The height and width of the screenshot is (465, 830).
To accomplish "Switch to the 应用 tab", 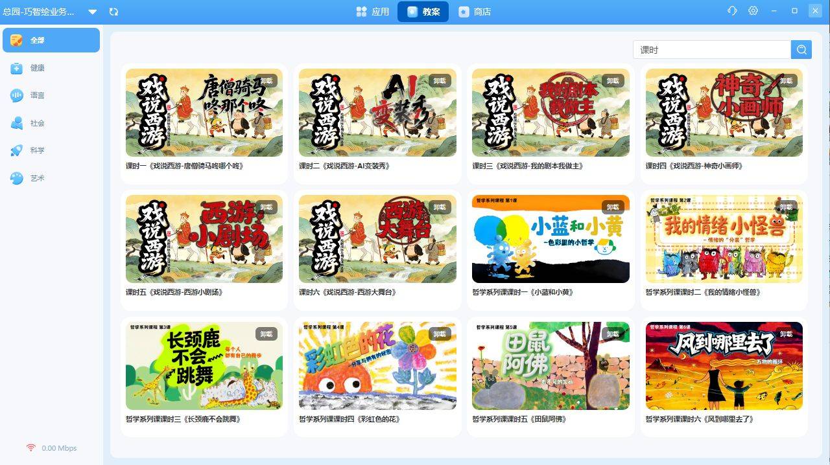I will [373, 12].
